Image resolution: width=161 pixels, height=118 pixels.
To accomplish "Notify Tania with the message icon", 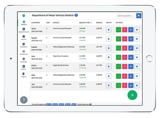I will pos(109,30).
